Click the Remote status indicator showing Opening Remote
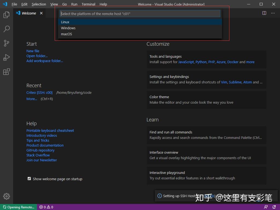This screenshot has height=210, width=280. [18, 207]
